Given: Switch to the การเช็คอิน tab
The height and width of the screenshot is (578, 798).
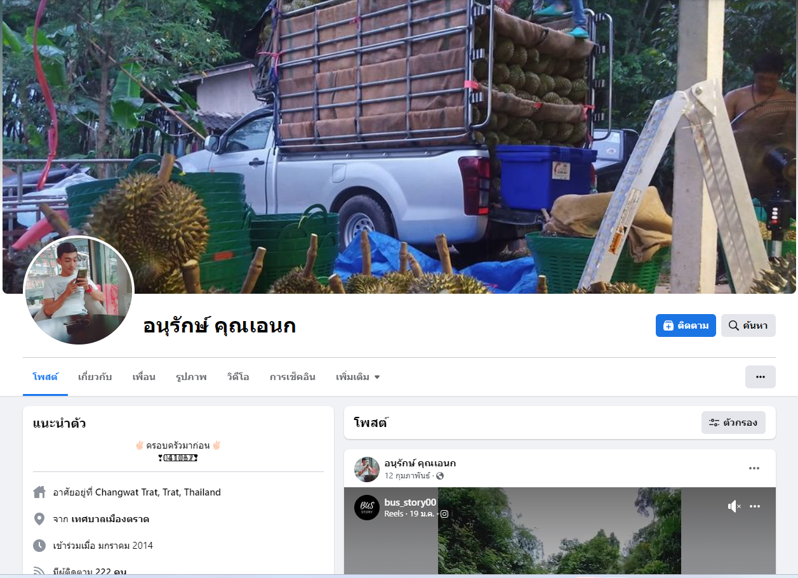Looking at the screenshot, I should point(293,377).
